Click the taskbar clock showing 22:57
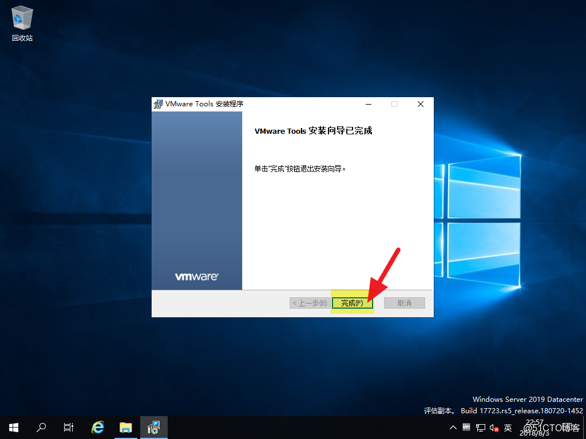 tap(535, 428)
